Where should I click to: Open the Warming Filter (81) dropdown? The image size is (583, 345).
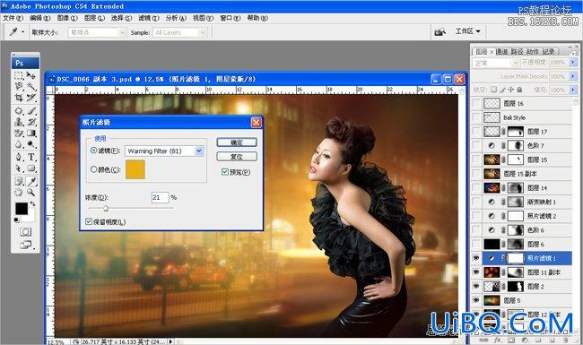pos(199,151)
